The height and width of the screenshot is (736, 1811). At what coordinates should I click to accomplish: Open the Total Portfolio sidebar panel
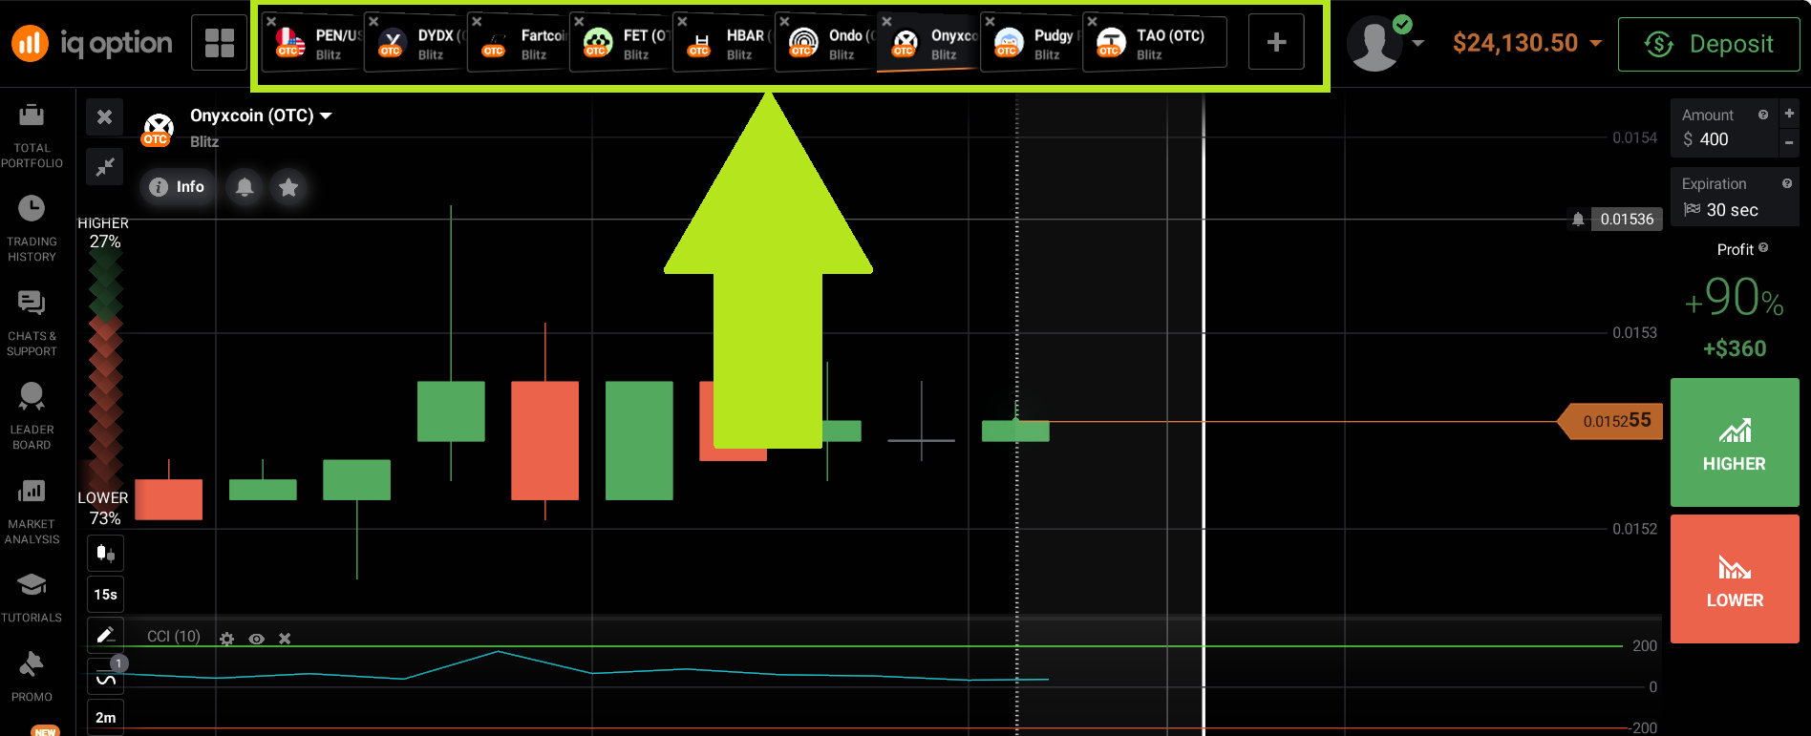(32, 134)
